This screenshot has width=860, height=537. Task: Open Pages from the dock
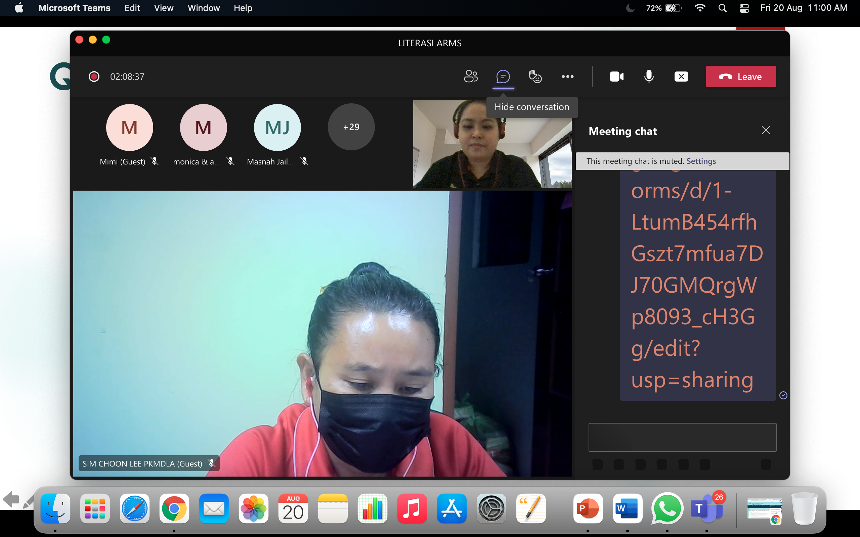(x=531, y=508)
